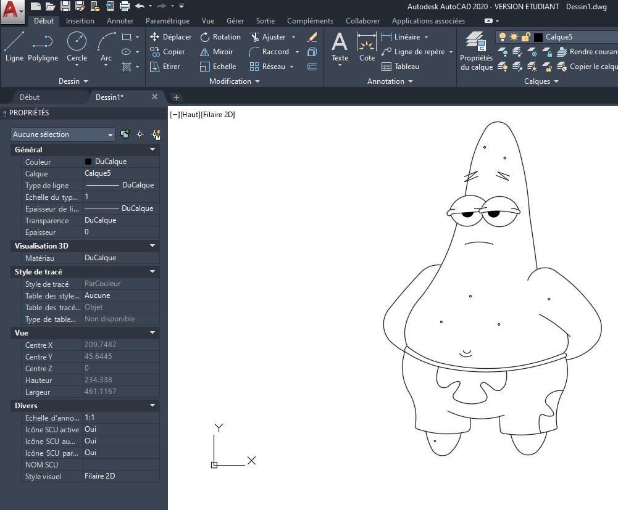Open Propriétés du calque manager
The width and height of the screenshot is (618, 510).
(476, 51)
